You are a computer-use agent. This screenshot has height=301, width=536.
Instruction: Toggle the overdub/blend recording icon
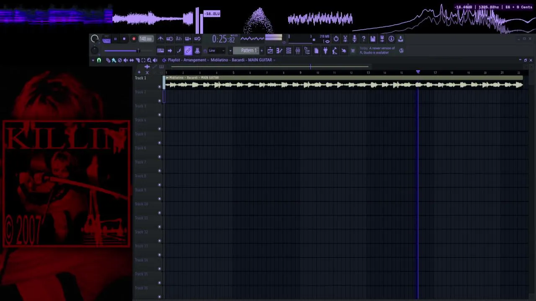(x=188, y=39)
